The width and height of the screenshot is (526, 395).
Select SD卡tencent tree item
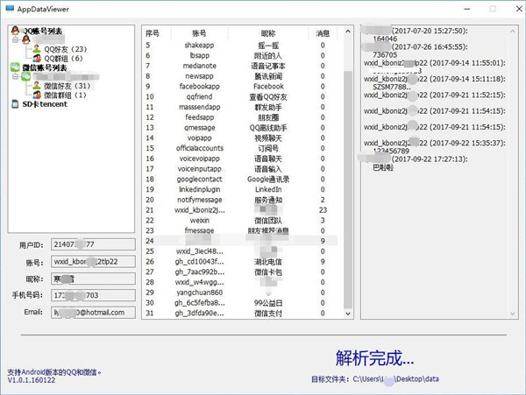click(45, 104)
